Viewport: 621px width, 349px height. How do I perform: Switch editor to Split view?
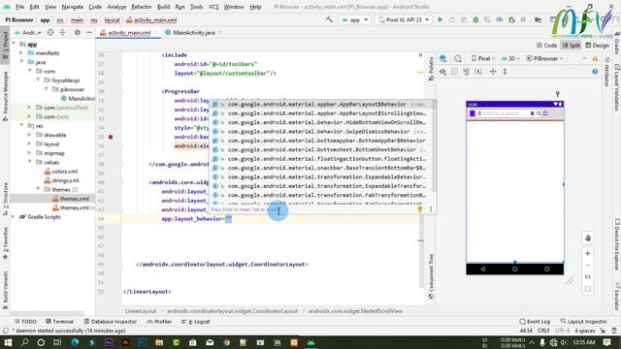click(x=571, y=46)
